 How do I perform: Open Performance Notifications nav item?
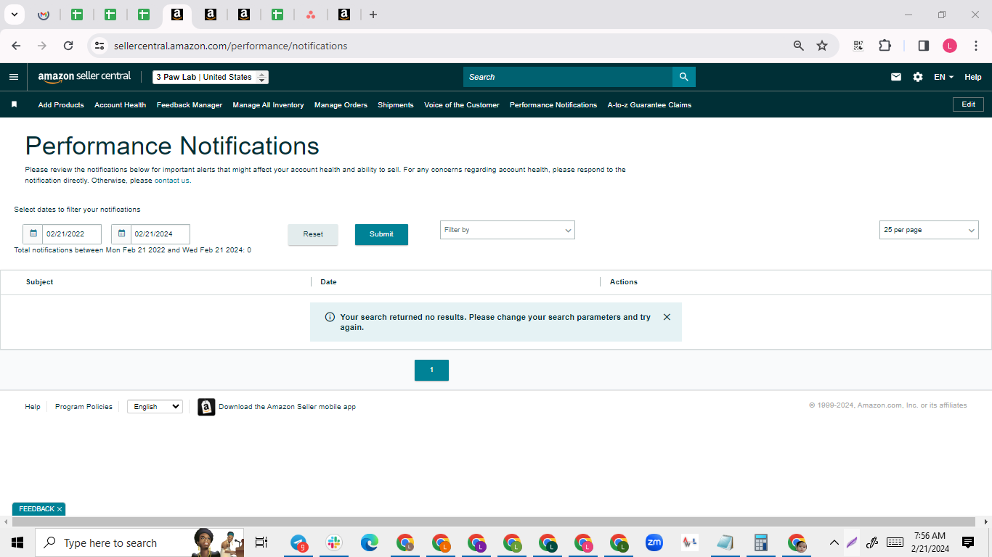[x=553, y=105]
